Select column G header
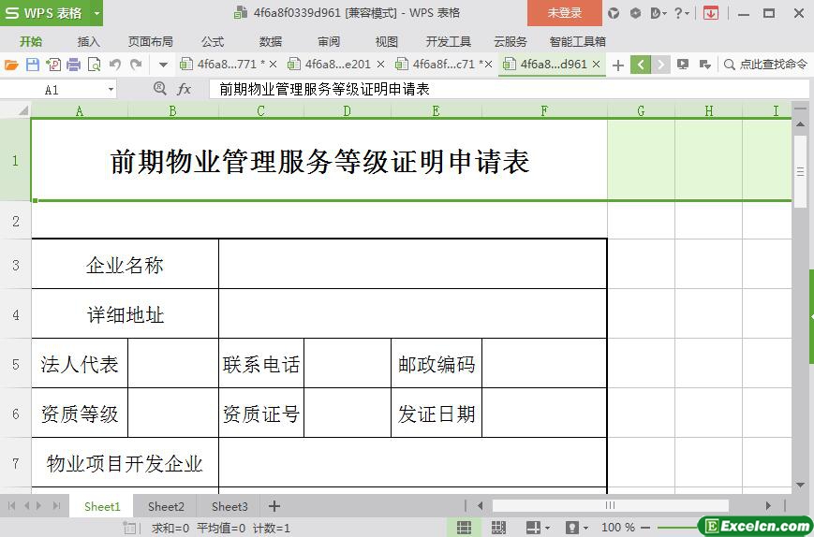This screenshot has width=814, height=537. click(x=641, y=110)
